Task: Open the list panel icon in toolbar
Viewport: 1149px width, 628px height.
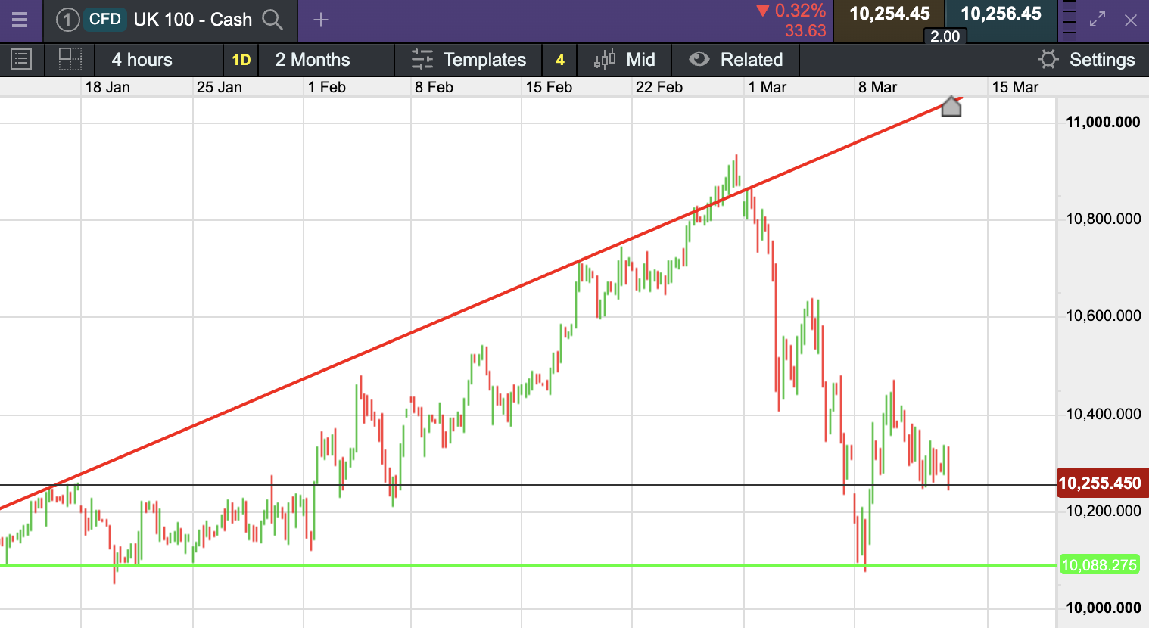Action: click(x=21, y=59)
